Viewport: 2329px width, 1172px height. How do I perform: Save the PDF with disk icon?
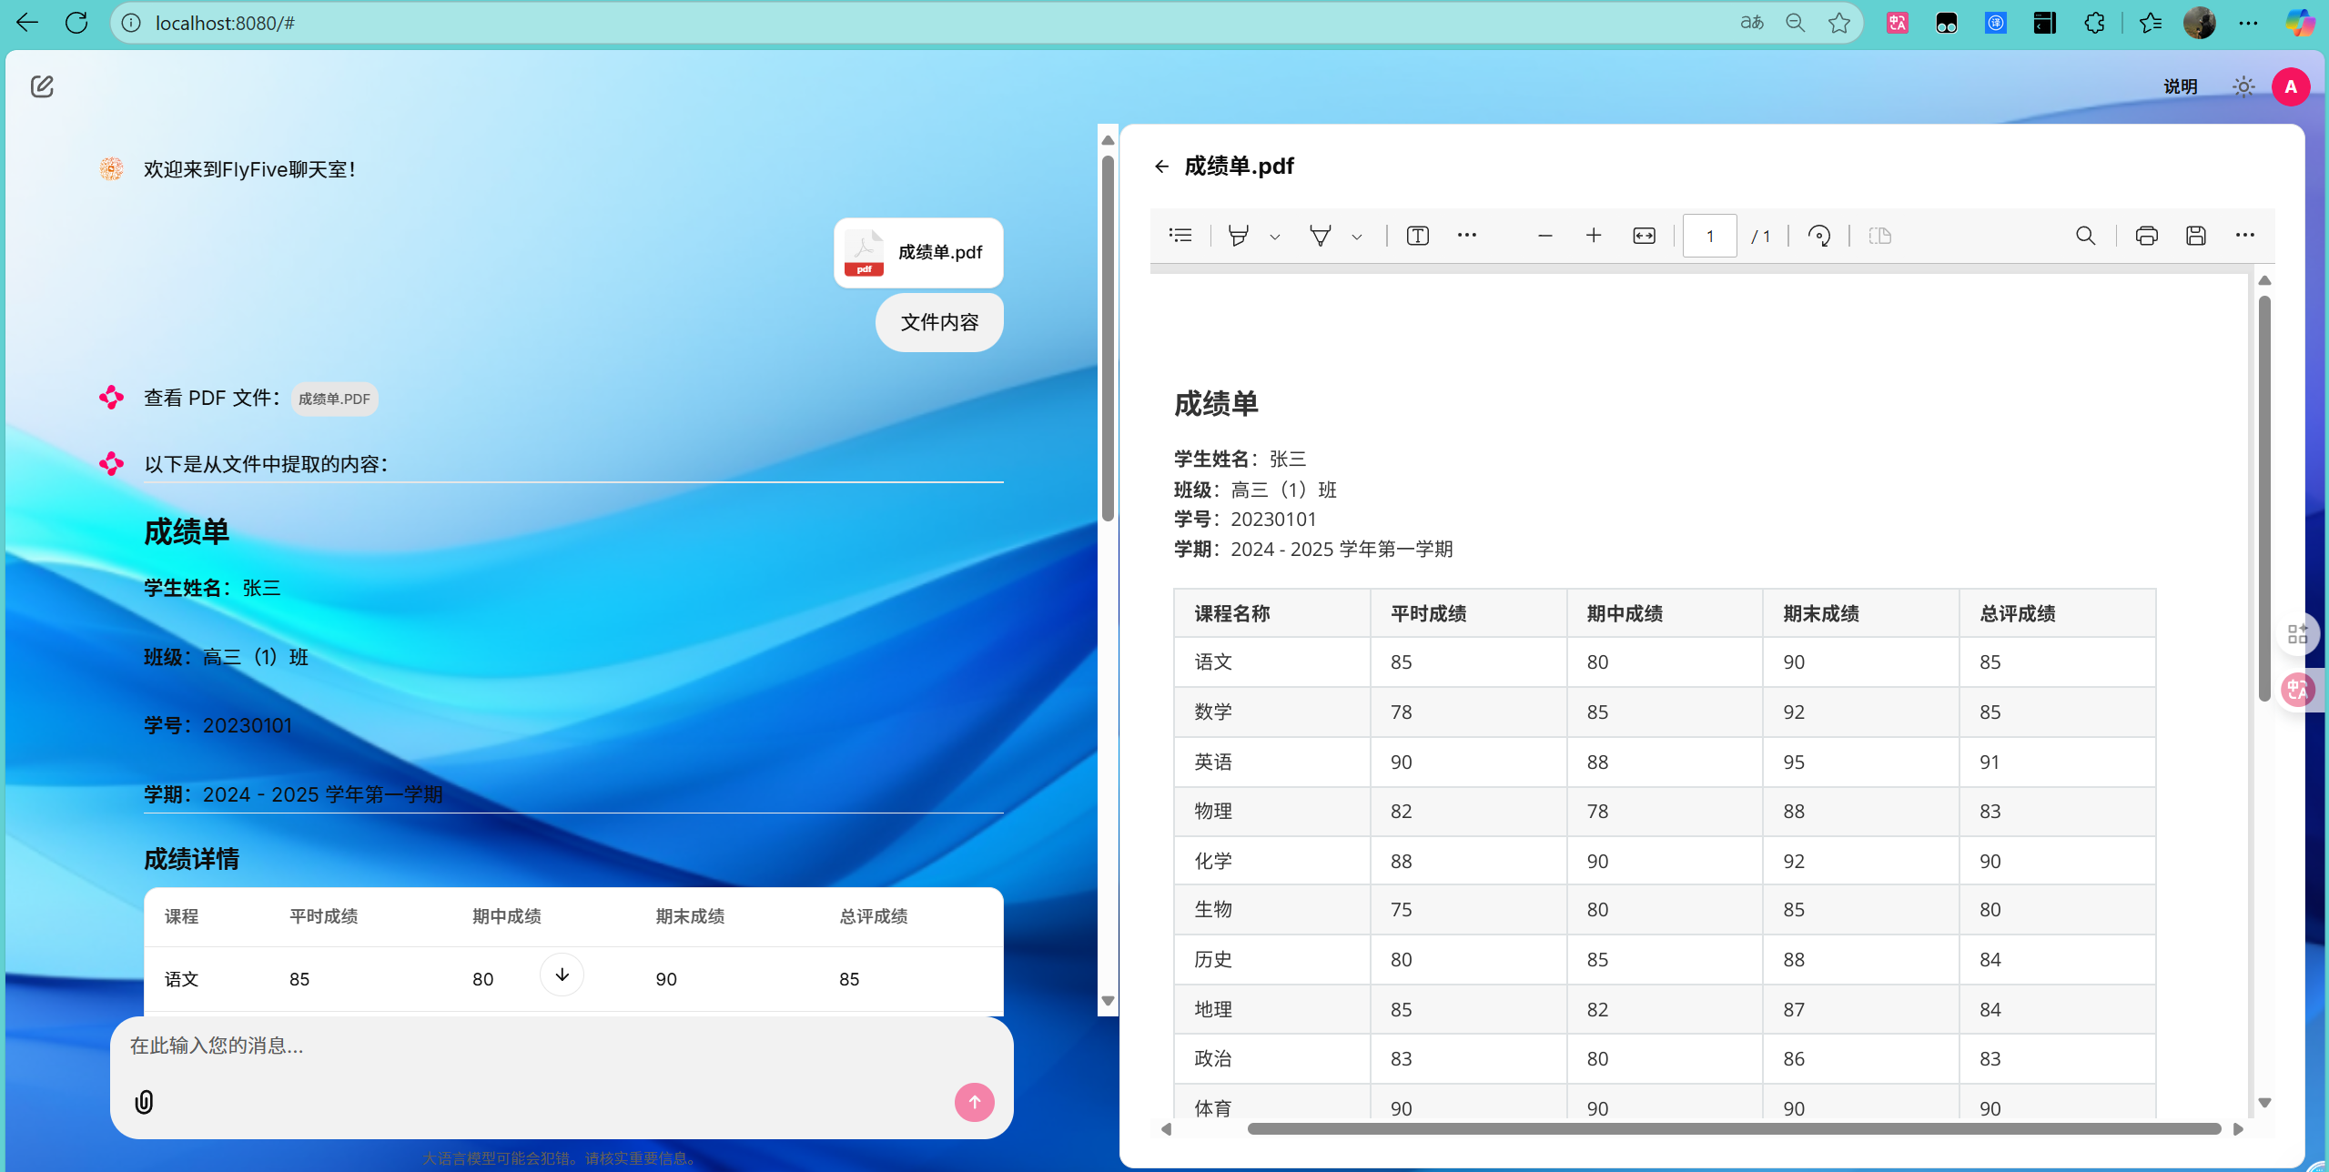(2195, 236)
